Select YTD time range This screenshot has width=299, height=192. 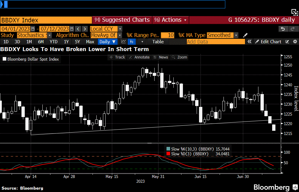(x=54, y=42)
